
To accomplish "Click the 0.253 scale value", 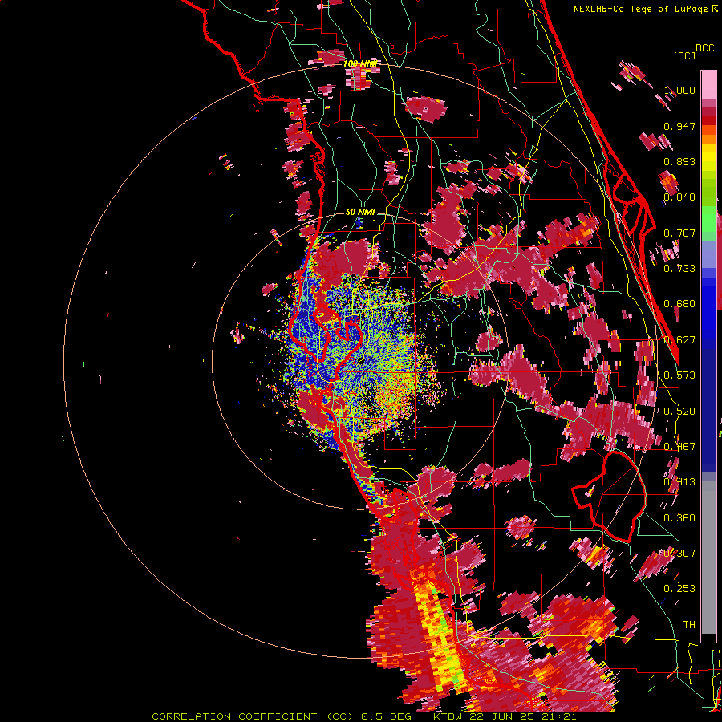I will (679, 589).
